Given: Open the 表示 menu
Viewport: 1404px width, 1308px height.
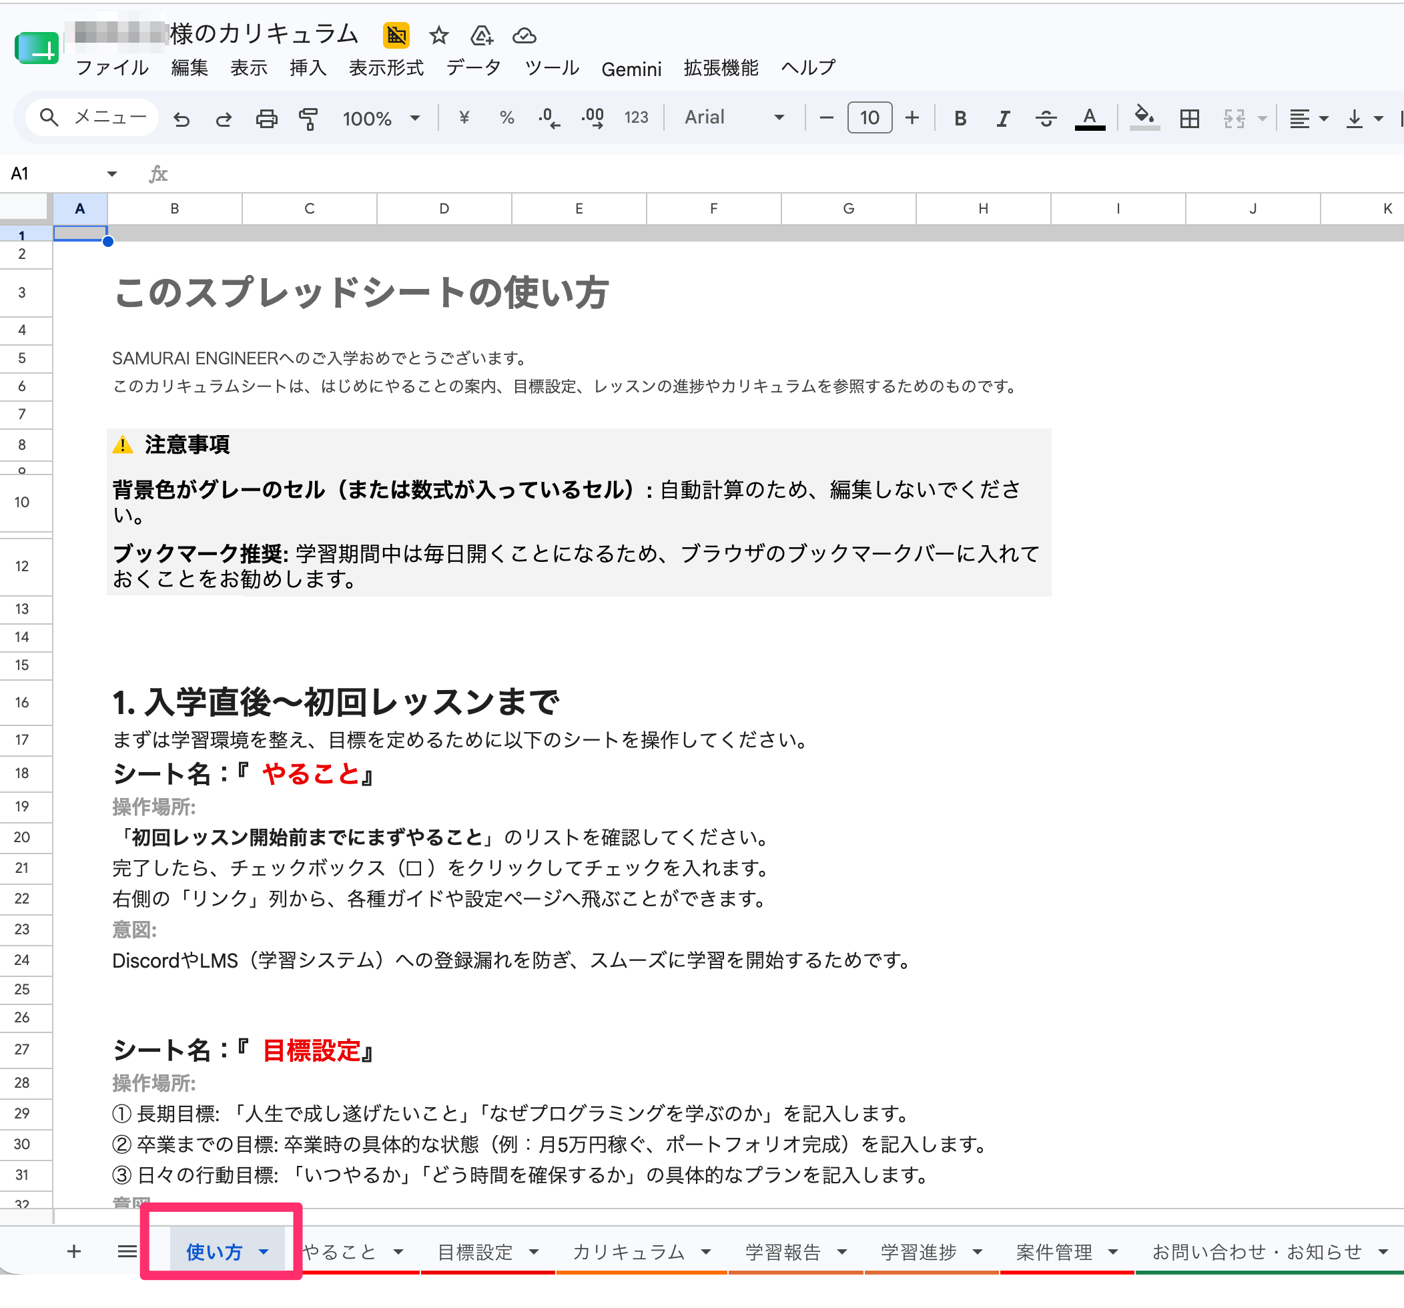Looking at the screenshot, I should pyautogui.click(x=249, y=68).
